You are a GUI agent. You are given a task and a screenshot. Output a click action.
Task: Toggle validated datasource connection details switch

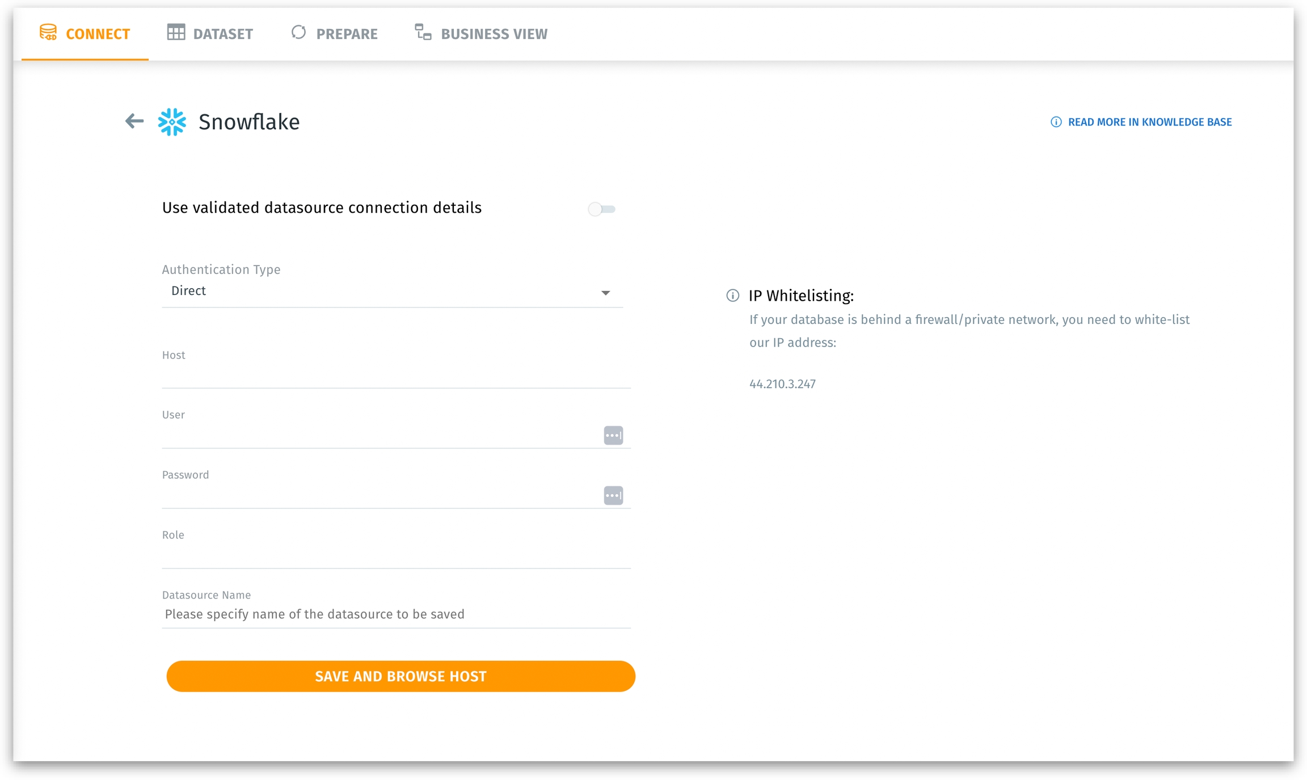coord(601,209)
